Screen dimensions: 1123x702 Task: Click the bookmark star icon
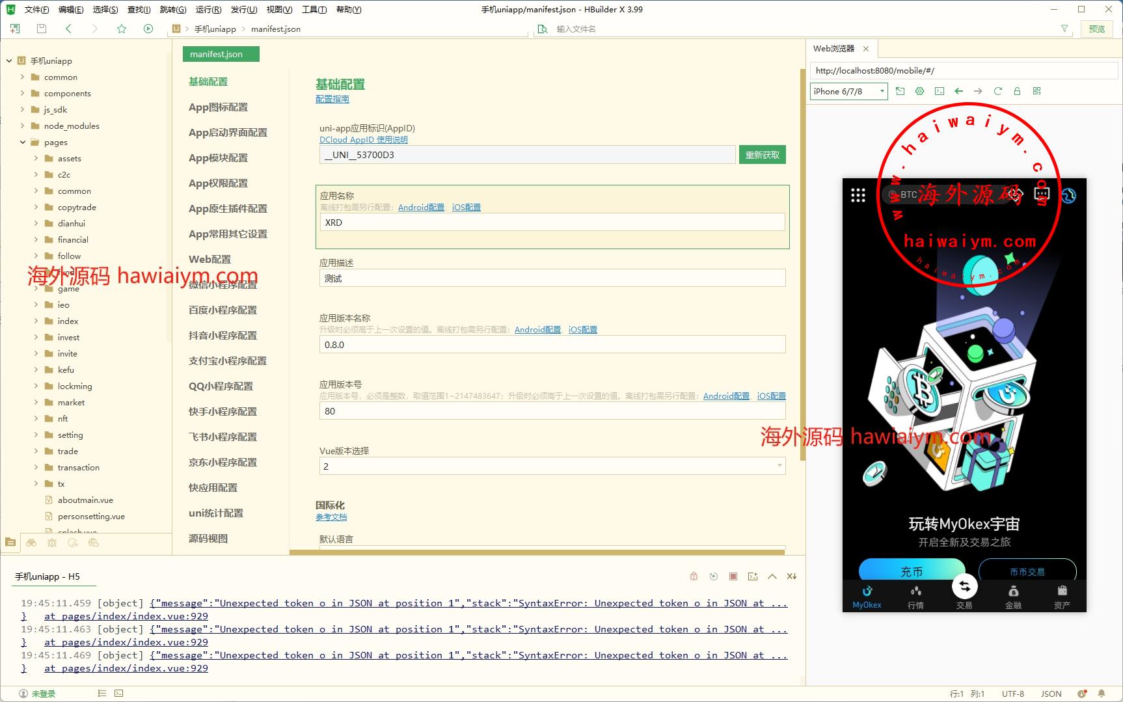(122, 29)
